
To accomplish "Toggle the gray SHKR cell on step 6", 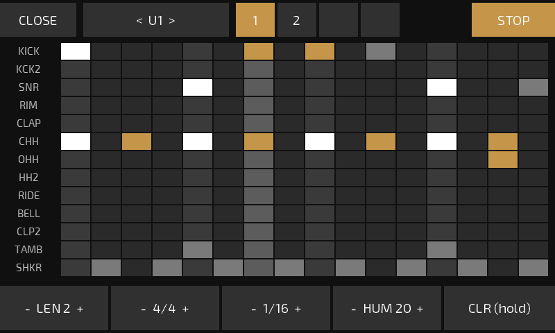I will point(228,268).
